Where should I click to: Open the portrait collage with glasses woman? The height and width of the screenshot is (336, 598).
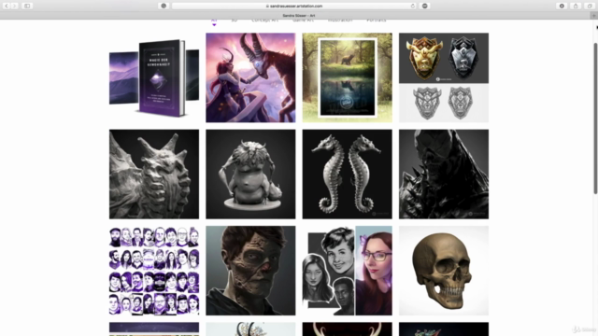[x=347, y=271]
